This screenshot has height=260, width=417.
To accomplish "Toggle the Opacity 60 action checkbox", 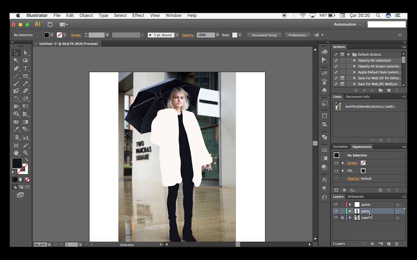I will coord(336,60).
